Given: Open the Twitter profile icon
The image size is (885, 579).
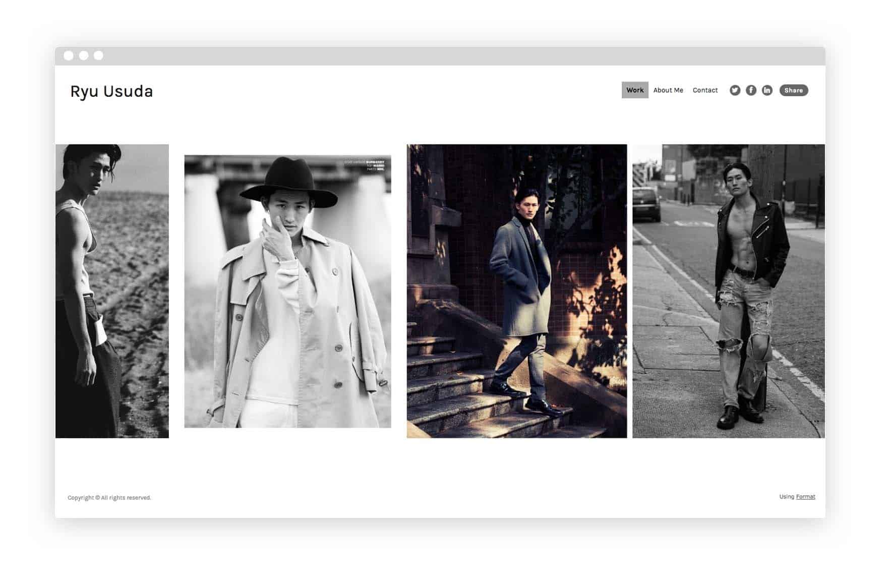Looking at the screenshot, I should [735, 90].
